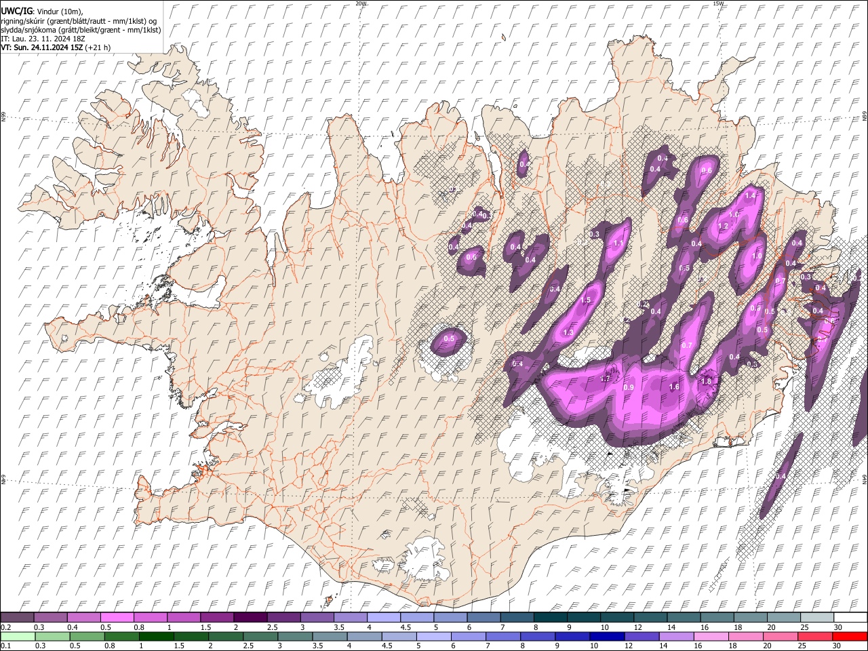Select the light gray legend swatch labeled 25
Viewport: 868px width, 651px height.
coord(816,617)
